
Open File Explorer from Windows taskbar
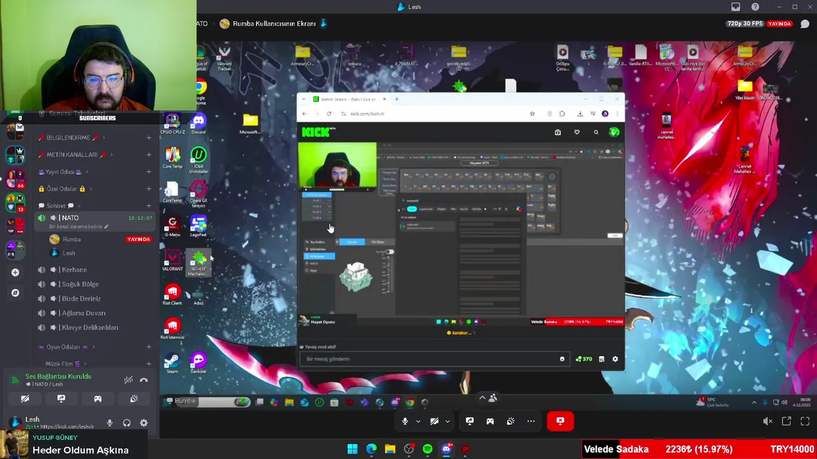pos(390,449)
